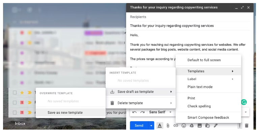Choose Check spelling menu entry
This screenshot has height=133, width=259.
coord(208,106)
